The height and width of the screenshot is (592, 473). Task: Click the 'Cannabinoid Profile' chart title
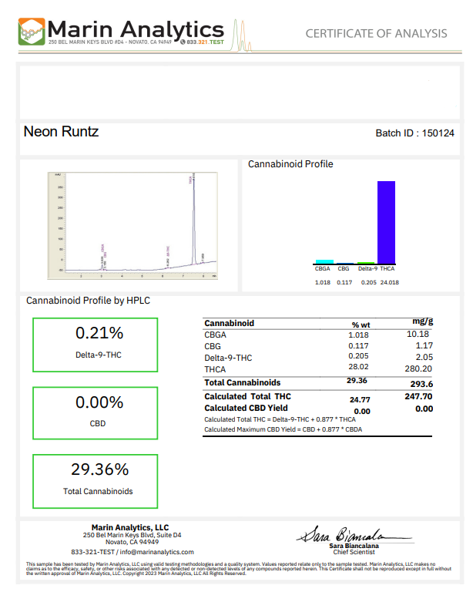pos(290,164)
